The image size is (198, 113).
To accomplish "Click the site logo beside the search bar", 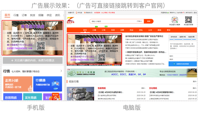I will click(70, 20).
